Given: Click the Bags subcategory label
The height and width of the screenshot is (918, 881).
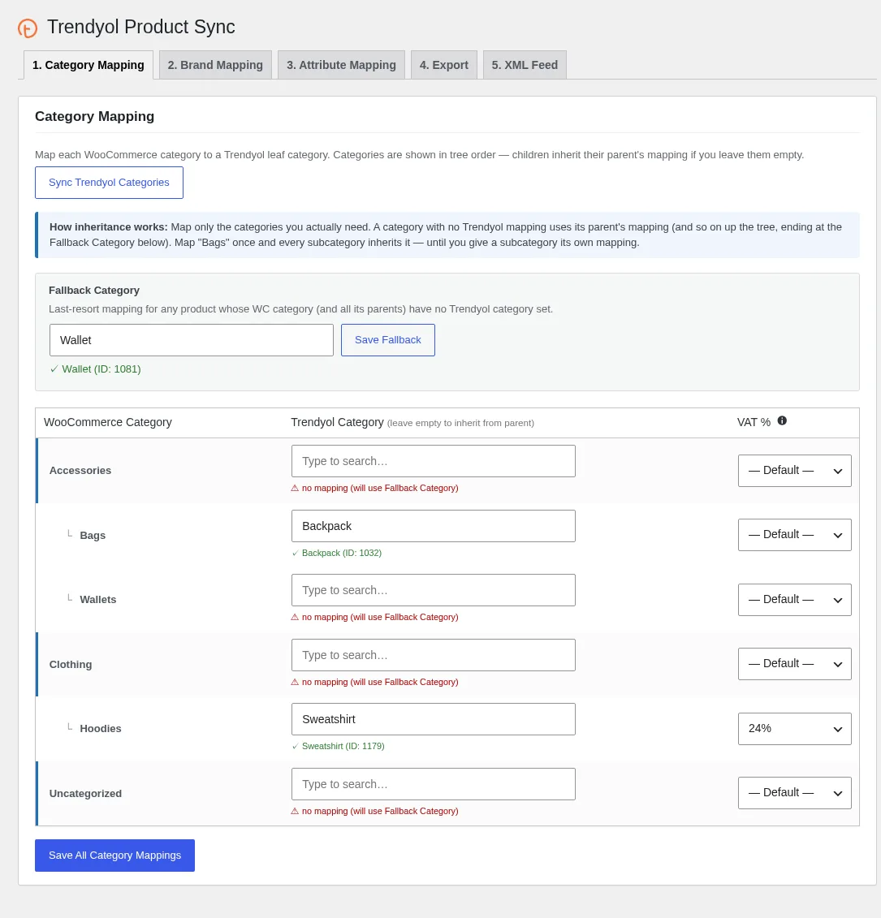Looking at the screenshot, I should (x=93, y=536).
